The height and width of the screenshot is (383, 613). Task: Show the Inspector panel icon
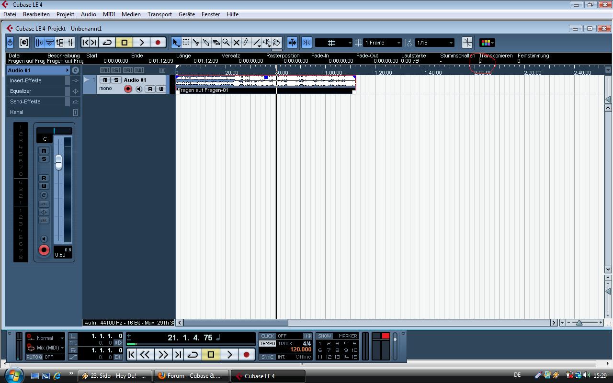[x=40, y=43]
